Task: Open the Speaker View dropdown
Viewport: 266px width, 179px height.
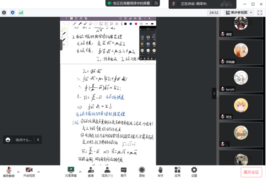Action: coord(239,12)
